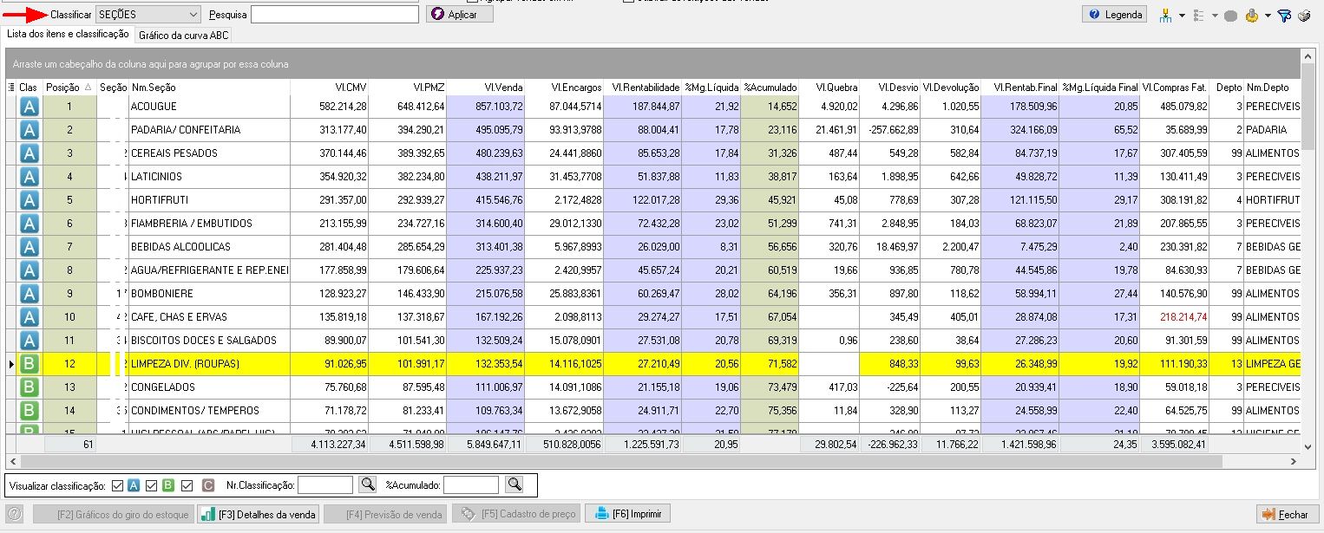
Task: Open dropdown arrow beside tree list icon
Action: click(1216, 16)
